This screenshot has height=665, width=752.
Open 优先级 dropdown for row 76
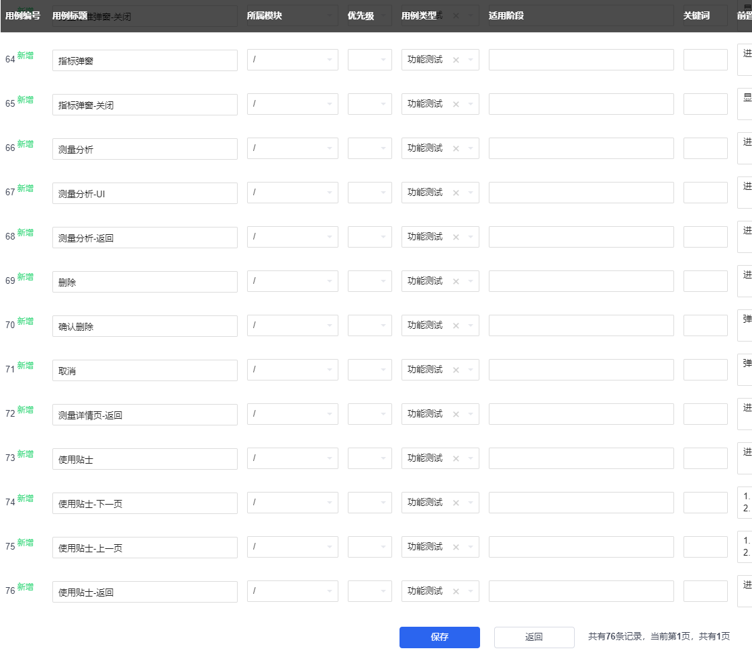tap(370, 592)
